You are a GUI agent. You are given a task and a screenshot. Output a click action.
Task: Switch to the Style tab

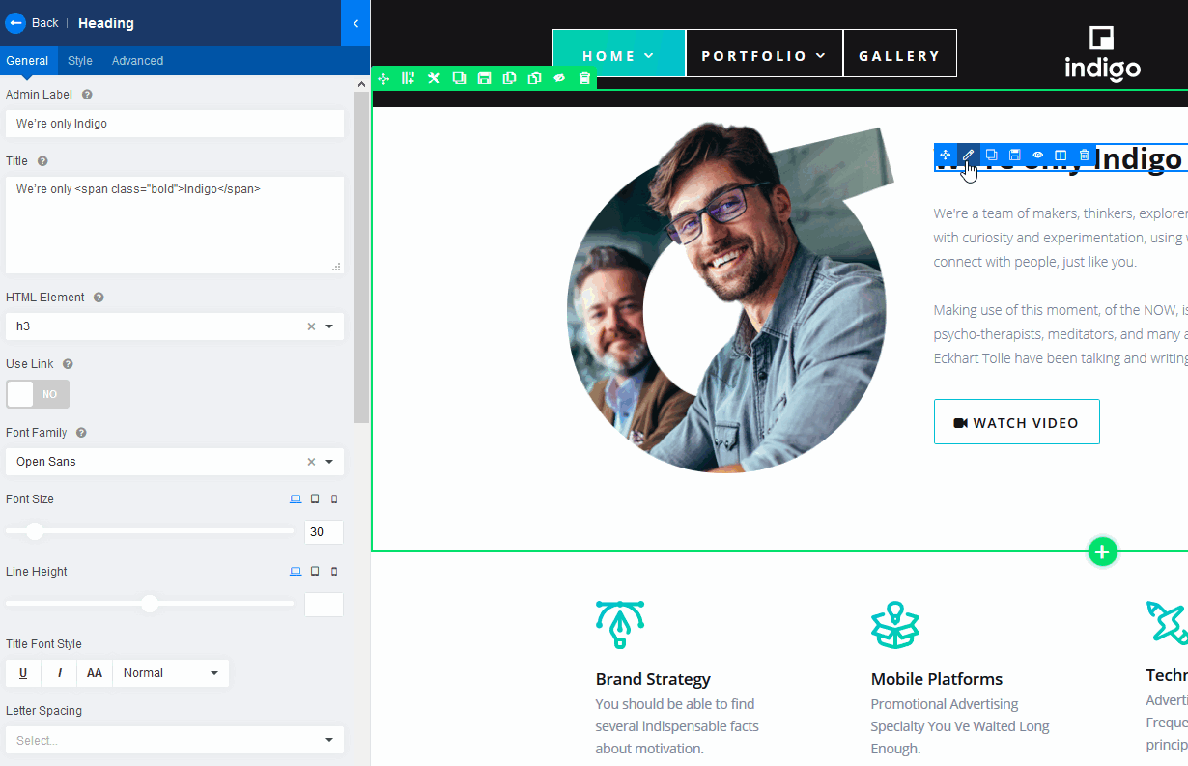pos(79,60)
